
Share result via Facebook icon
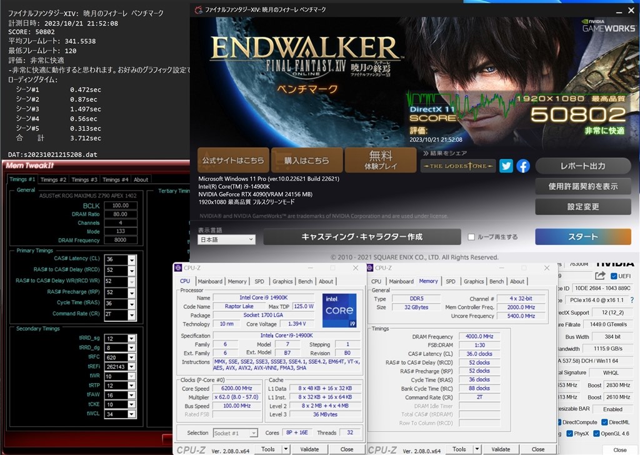click(523, 166)
